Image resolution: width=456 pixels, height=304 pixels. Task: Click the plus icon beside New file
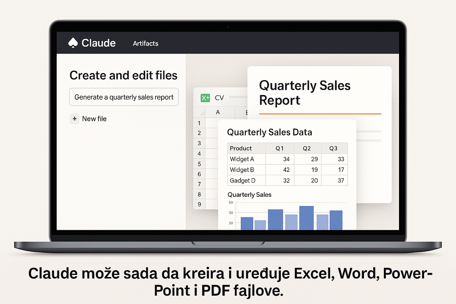click(74, 119)
